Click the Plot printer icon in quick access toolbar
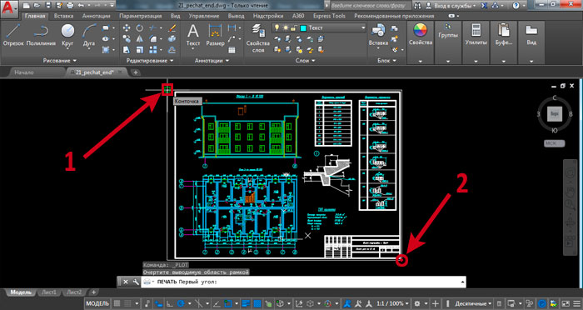 (x=70, y=6)
